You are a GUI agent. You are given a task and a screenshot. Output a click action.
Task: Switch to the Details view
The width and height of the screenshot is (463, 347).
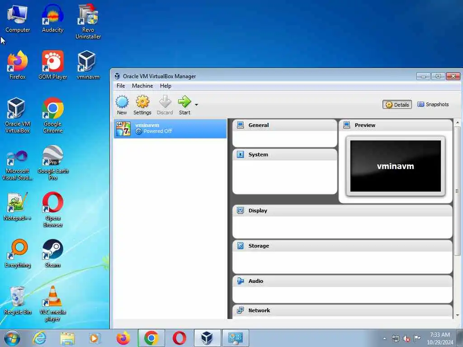397,104
